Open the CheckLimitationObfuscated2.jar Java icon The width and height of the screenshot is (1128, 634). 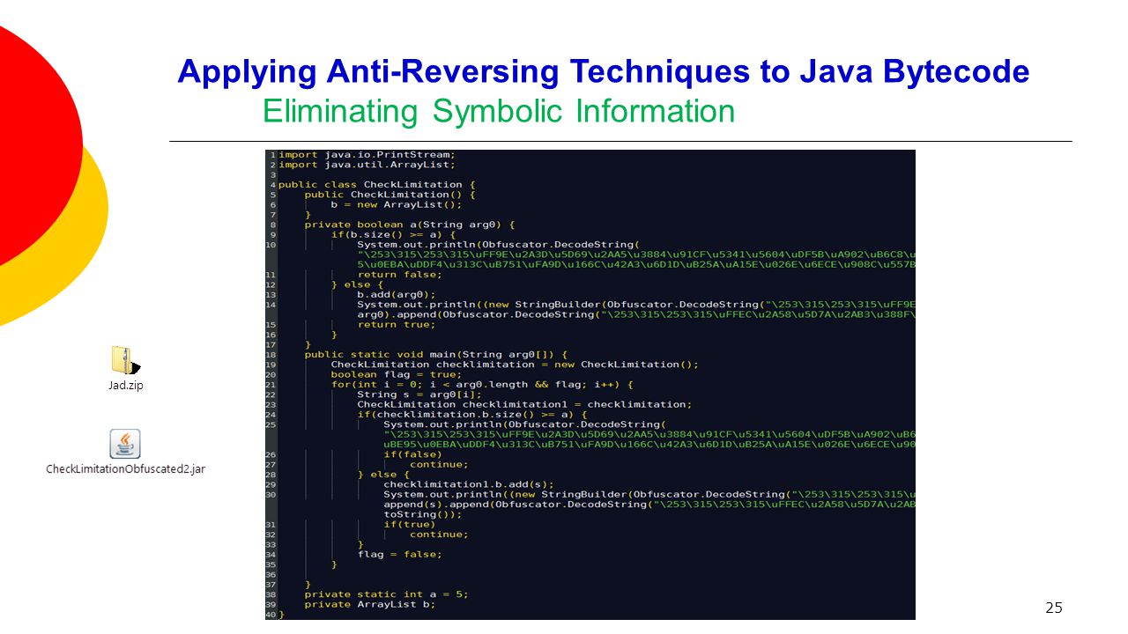tap(125, 444)
